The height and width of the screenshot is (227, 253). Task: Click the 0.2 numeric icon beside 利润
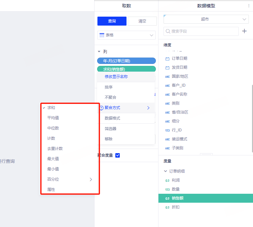167,180
